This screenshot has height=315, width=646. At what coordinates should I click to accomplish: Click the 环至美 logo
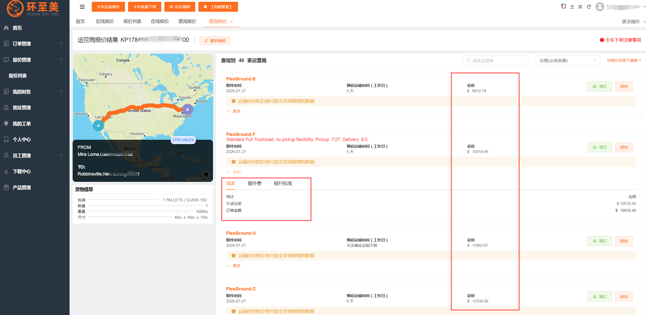click(x=33, y=9)
